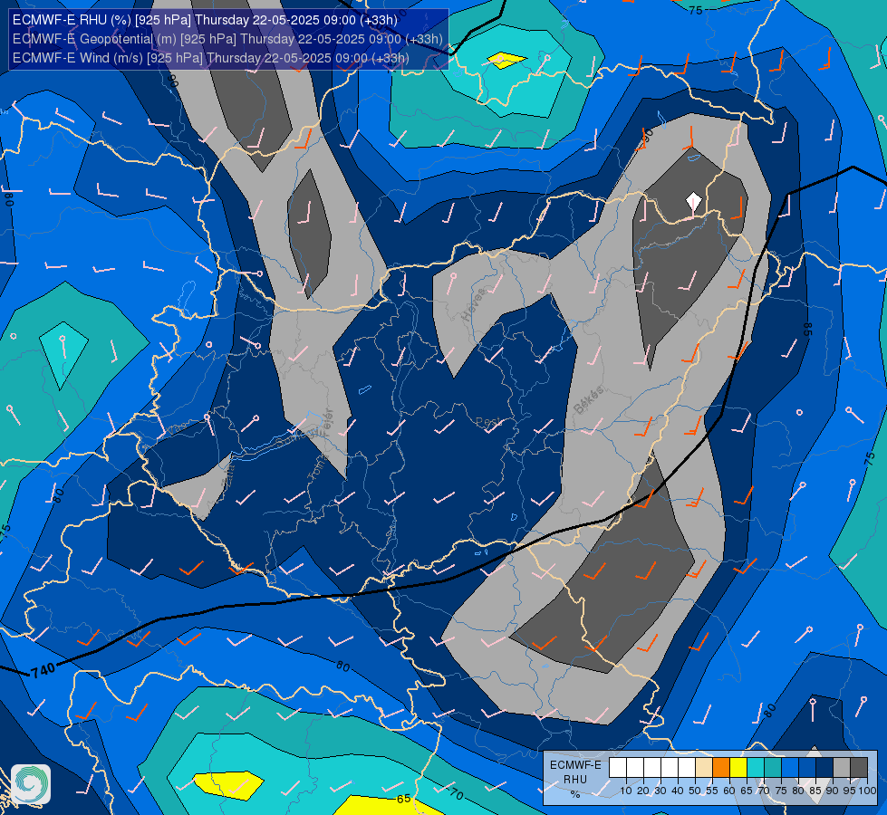Click the spiral logo icon in bottom-left corner
887x815 pixels.
[31, 784]
